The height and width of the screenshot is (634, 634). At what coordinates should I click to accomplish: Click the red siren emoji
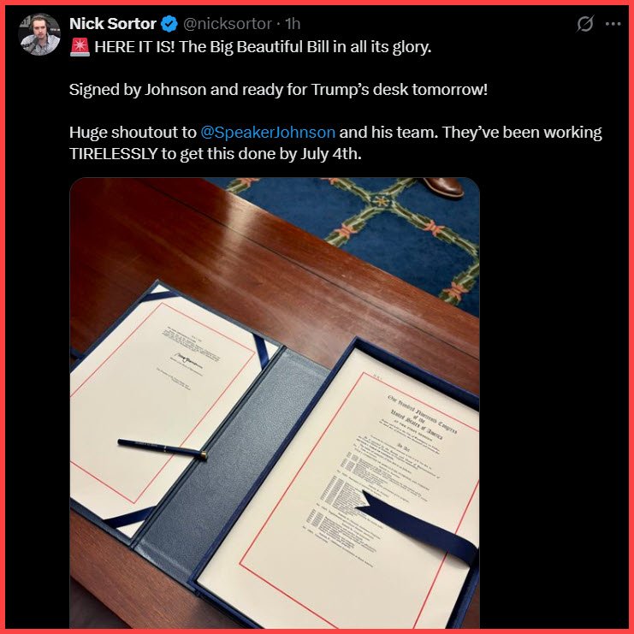click(80, 46)
